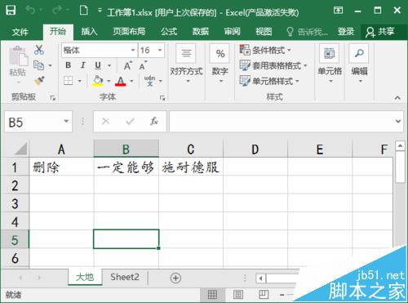Expand the formula bar
The image size is (408, 303).
(398, 121)
